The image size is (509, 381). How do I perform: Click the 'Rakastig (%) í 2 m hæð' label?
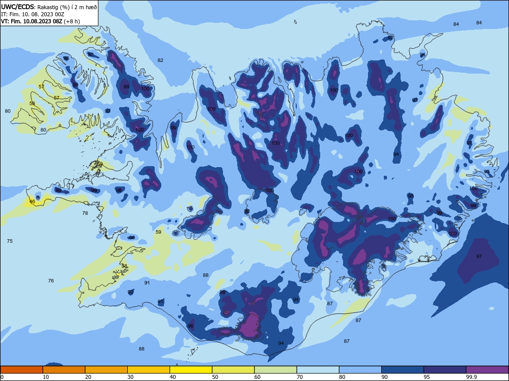(67, 7)
